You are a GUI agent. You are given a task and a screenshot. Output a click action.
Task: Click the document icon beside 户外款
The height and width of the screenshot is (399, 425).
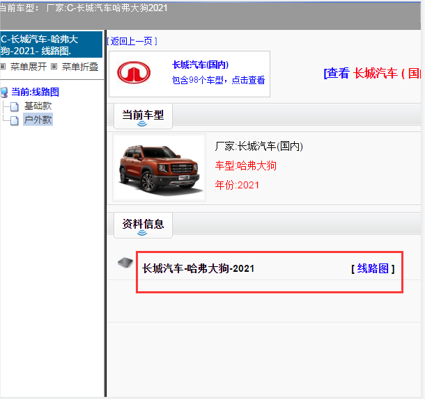point(15,120)
